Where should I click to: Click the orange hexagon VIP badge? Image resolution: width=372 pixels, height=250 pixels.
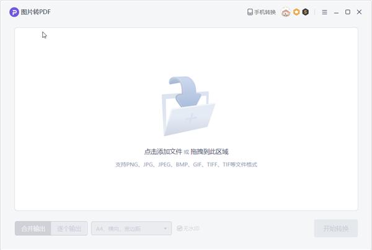[x=296, y=12]
